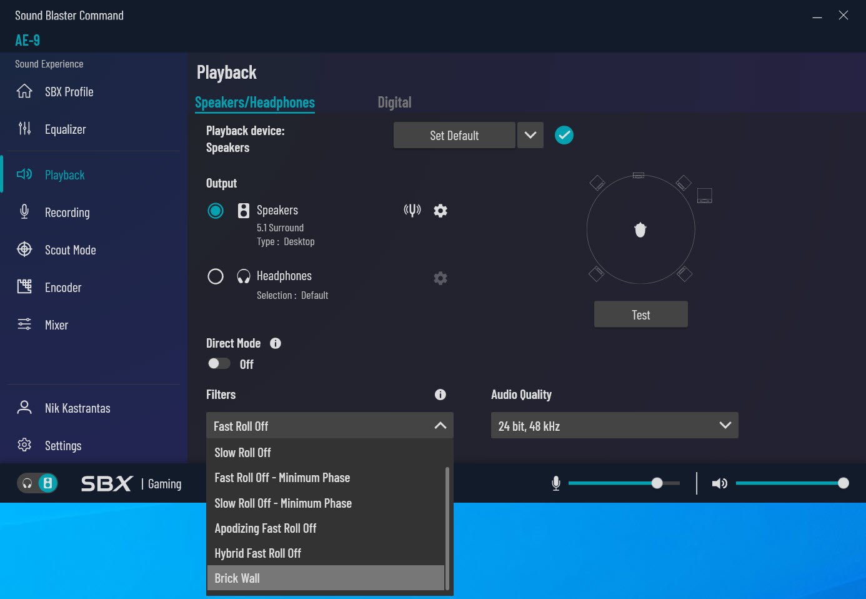Click the listener head icon in diagram
Screen dimensions: 866x599
pyautogui.click(x=640, y=230)
